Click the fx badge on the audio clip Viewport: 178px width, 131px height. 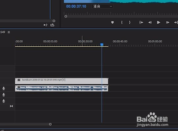pyautogui.click(x=19, y=87)
